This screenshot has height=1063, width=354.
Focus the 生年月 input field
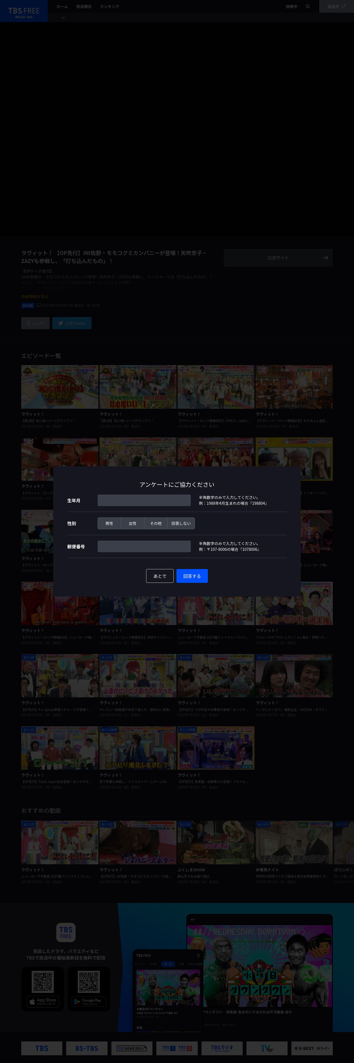(x=144, y=500)
